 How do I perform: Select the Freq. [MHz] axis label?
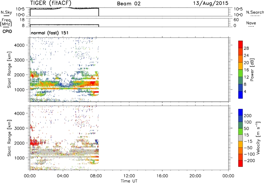pos(6,22)
